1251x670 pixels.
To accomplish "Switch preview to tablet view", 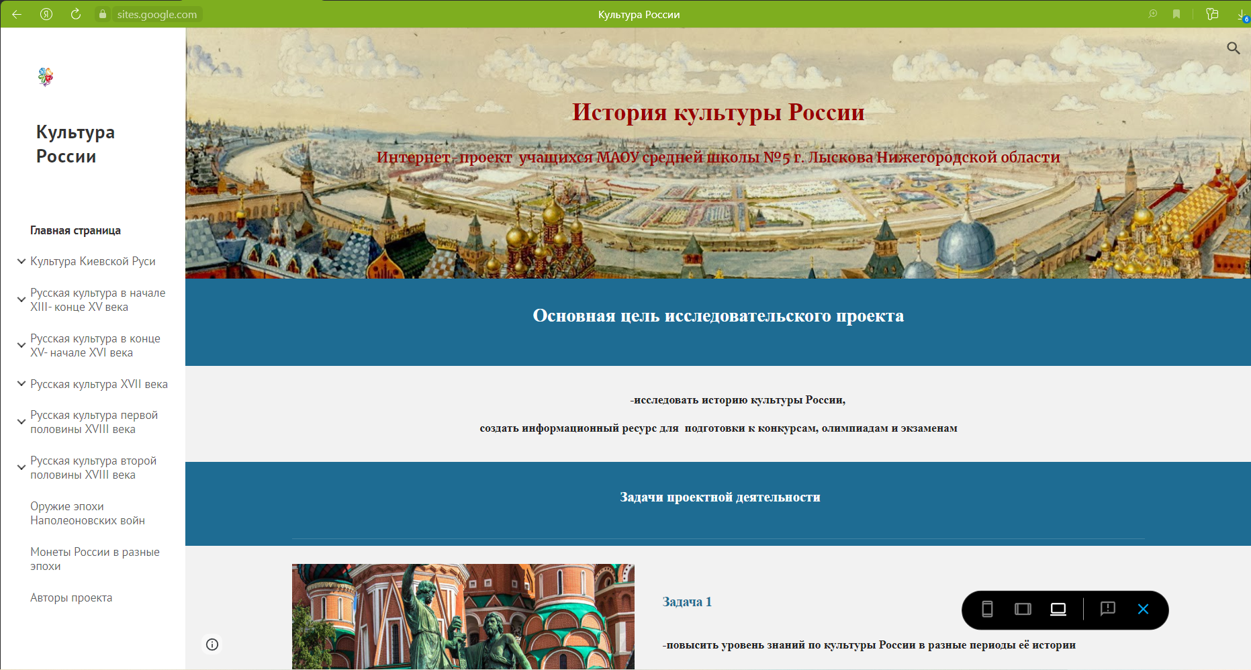I will coord(1023,609).
